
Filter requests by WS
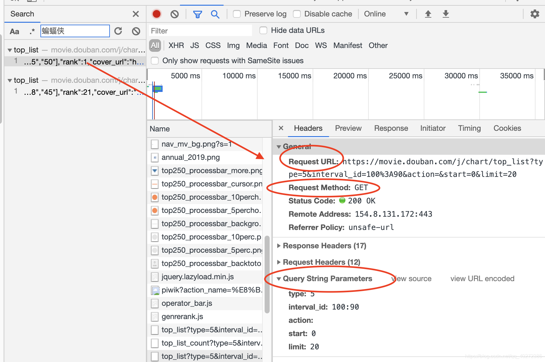321,45
